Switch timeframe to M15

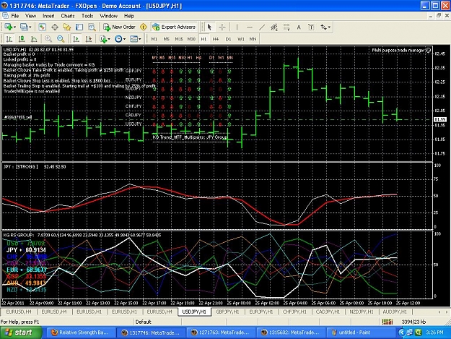[179, 39]
